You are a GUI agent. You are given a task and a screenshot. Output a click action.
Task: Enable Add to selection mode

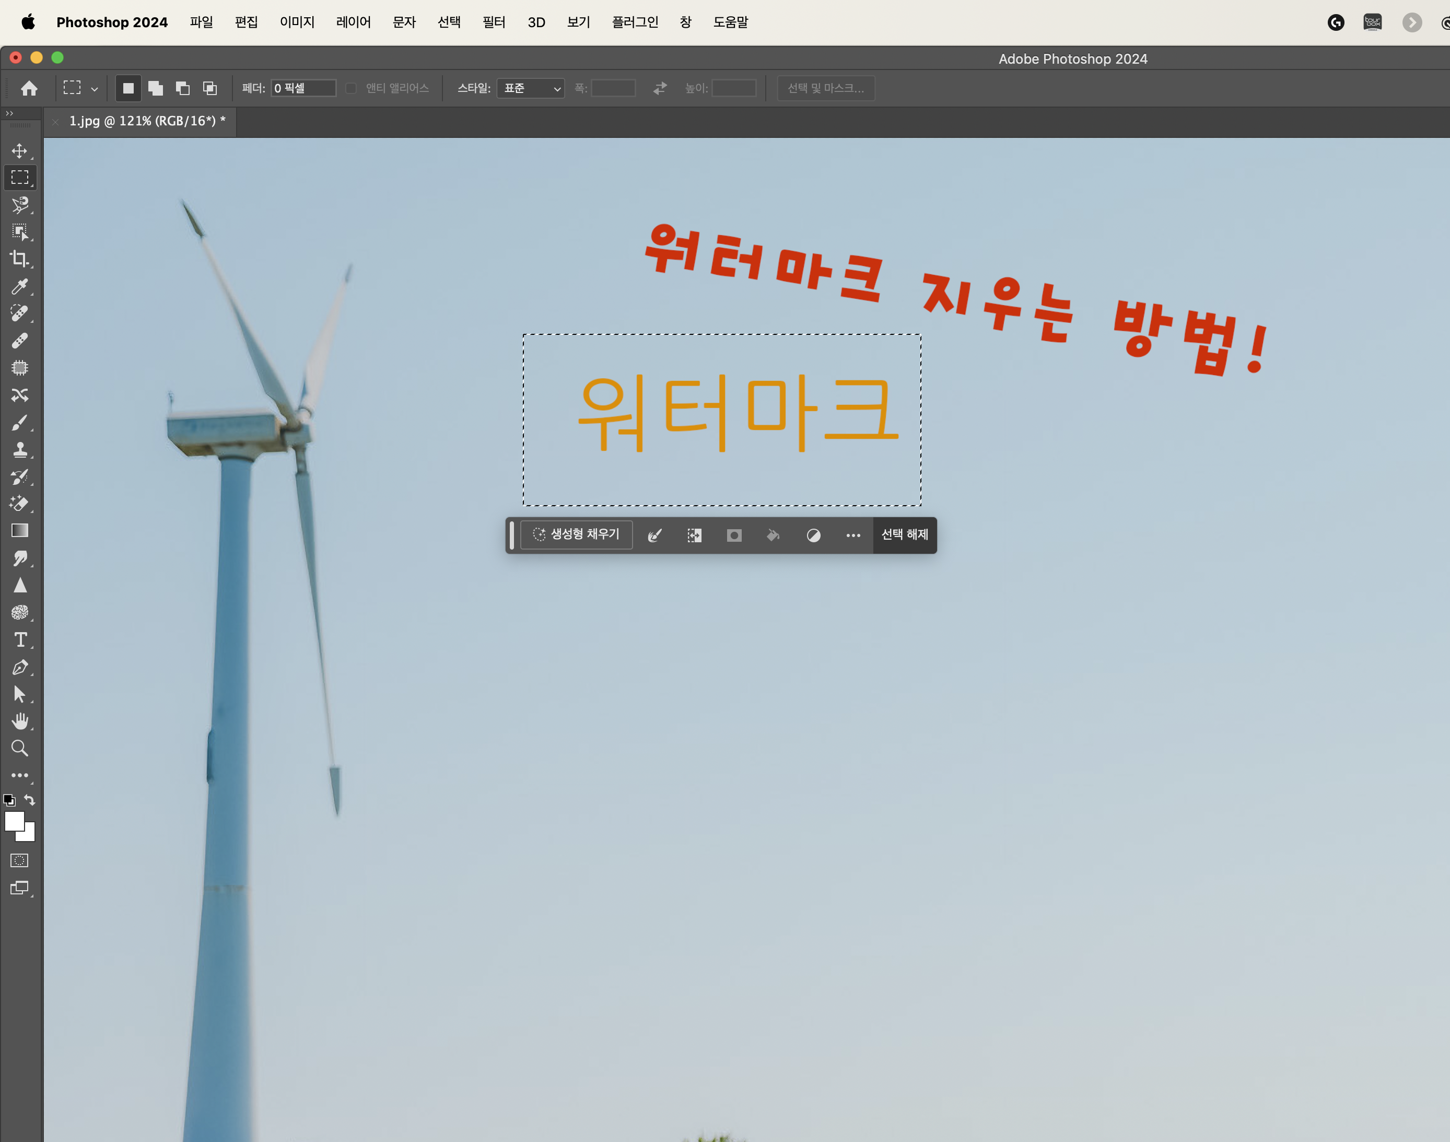(155, 88)
